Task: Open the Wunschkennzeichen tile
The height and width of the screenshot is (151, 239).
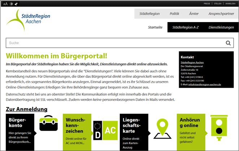Action: pos(77,132)
